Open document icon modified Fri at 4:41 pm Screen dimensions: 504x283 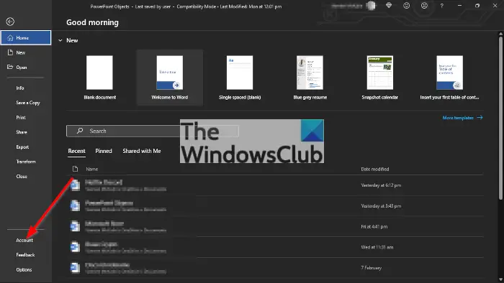[75, 226]
